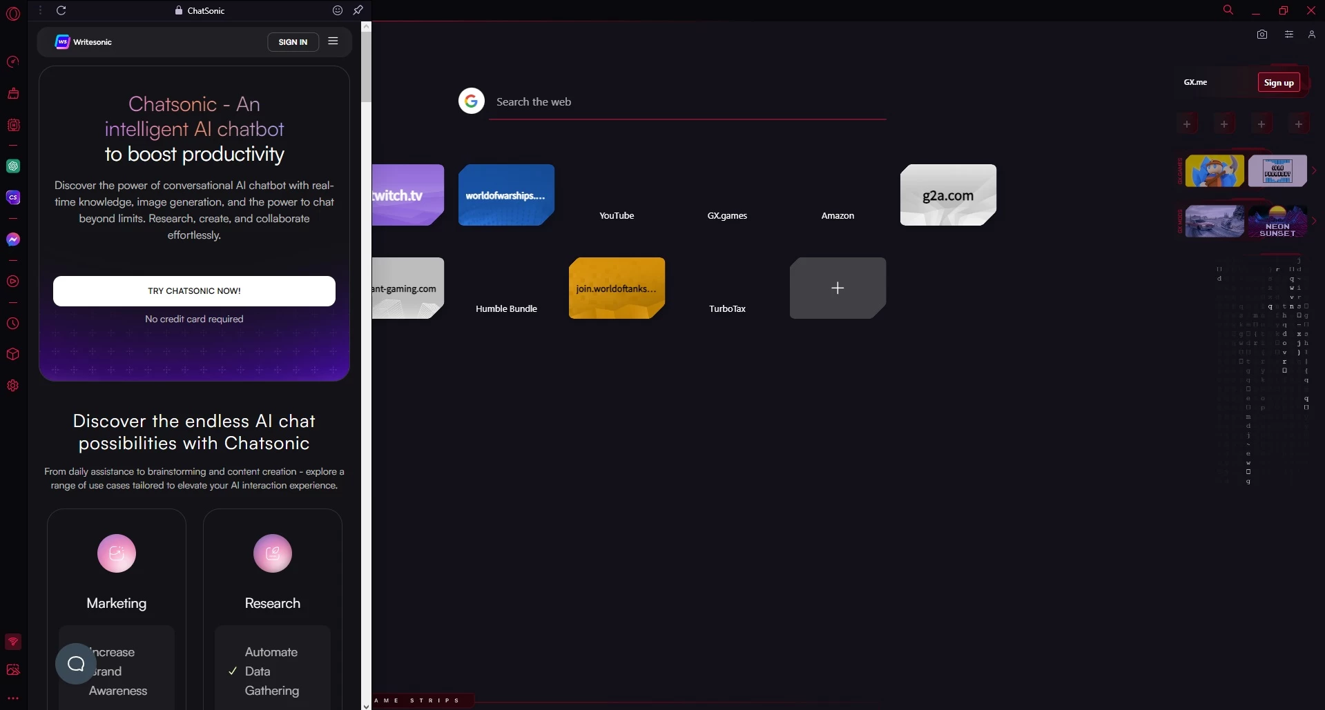Open the History clock icon
This screenshot has width=1325, height=710.
point(12,324)
